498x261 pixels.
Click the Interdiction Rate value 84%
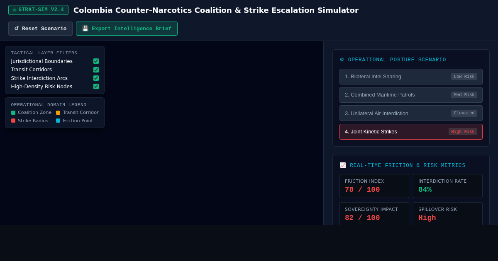click(425, 190)
